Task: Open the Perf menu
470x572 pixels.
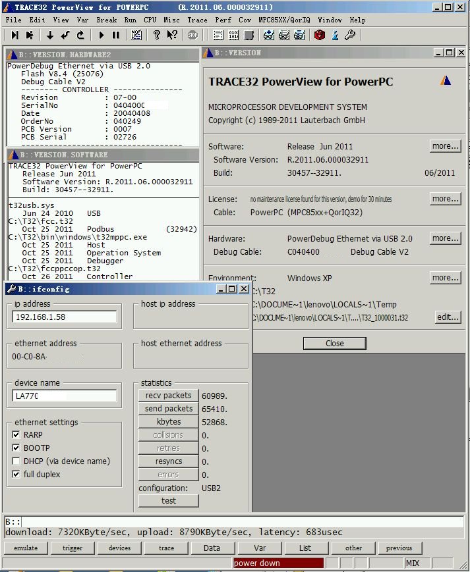Action: coord(223,20)
